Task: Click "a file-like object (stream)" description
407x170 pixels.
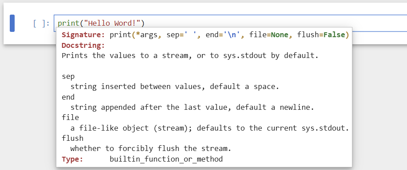Action: [209, 128]
